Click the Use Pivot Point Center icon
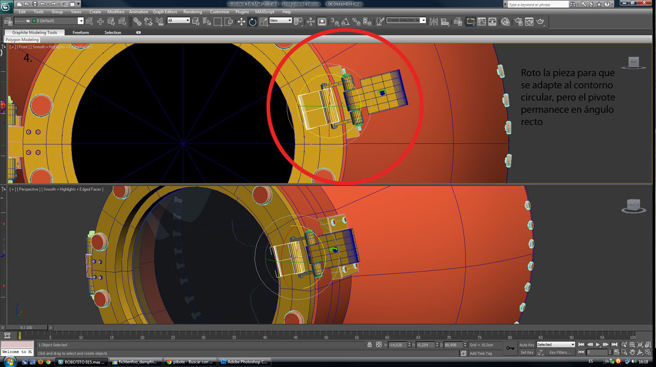The height and width of the screenshot is (367, 656). coord(298,21)
